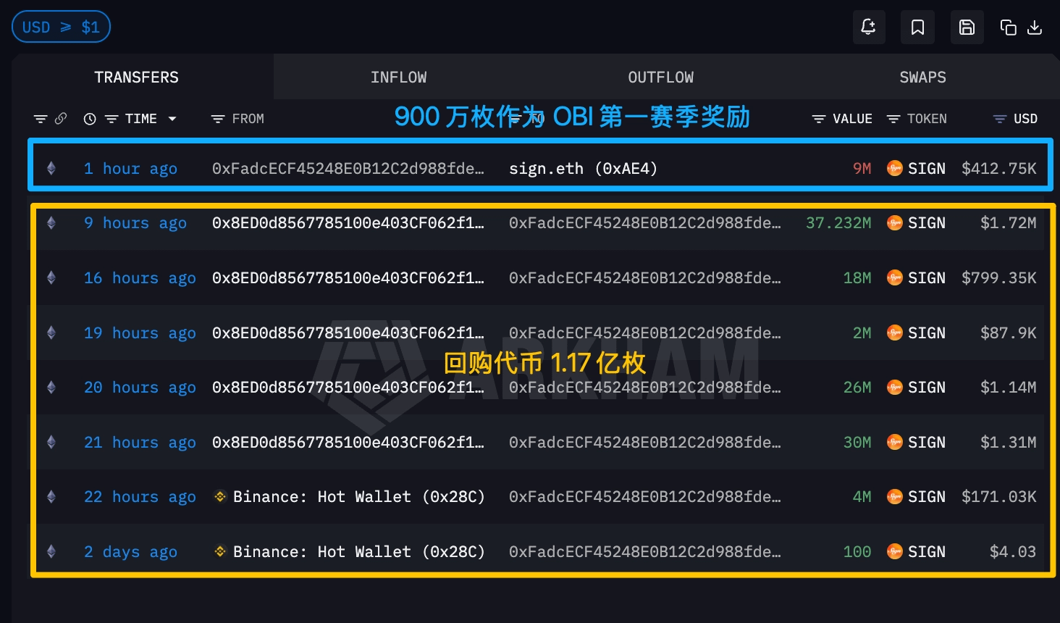Open sender 0x8ED0d856... on the 16 hours ago row
Screen dimensions: 1060x623
(348, 278)
